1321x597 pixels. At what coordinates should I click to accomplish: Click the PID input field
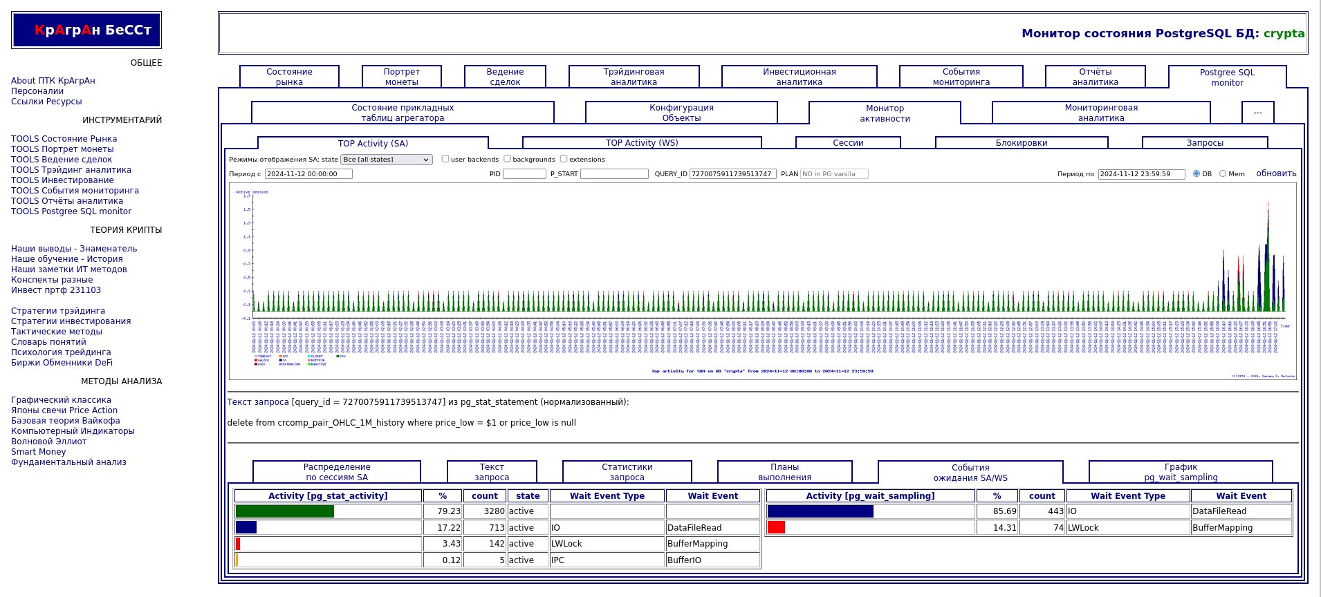click(524, 174)
